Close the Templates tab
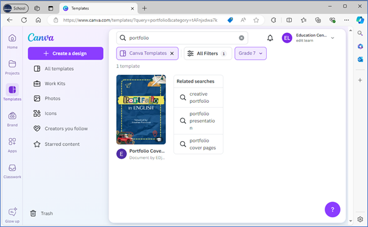Viewport: 368px width, 227px height. tap(132, 9)
